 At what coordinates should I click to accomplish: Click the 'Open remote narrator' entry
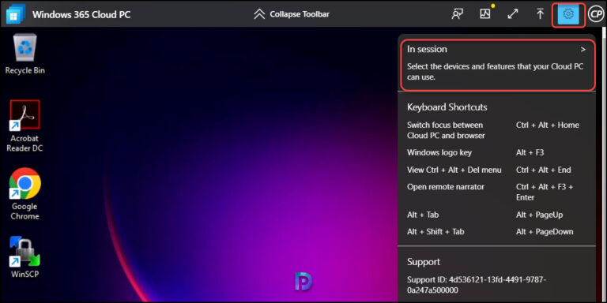point(446,187)
